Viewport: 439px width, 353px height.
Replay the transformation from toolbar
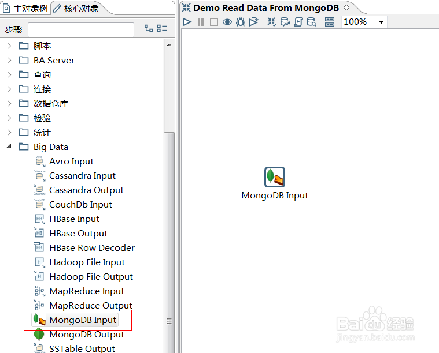(254, 22)
